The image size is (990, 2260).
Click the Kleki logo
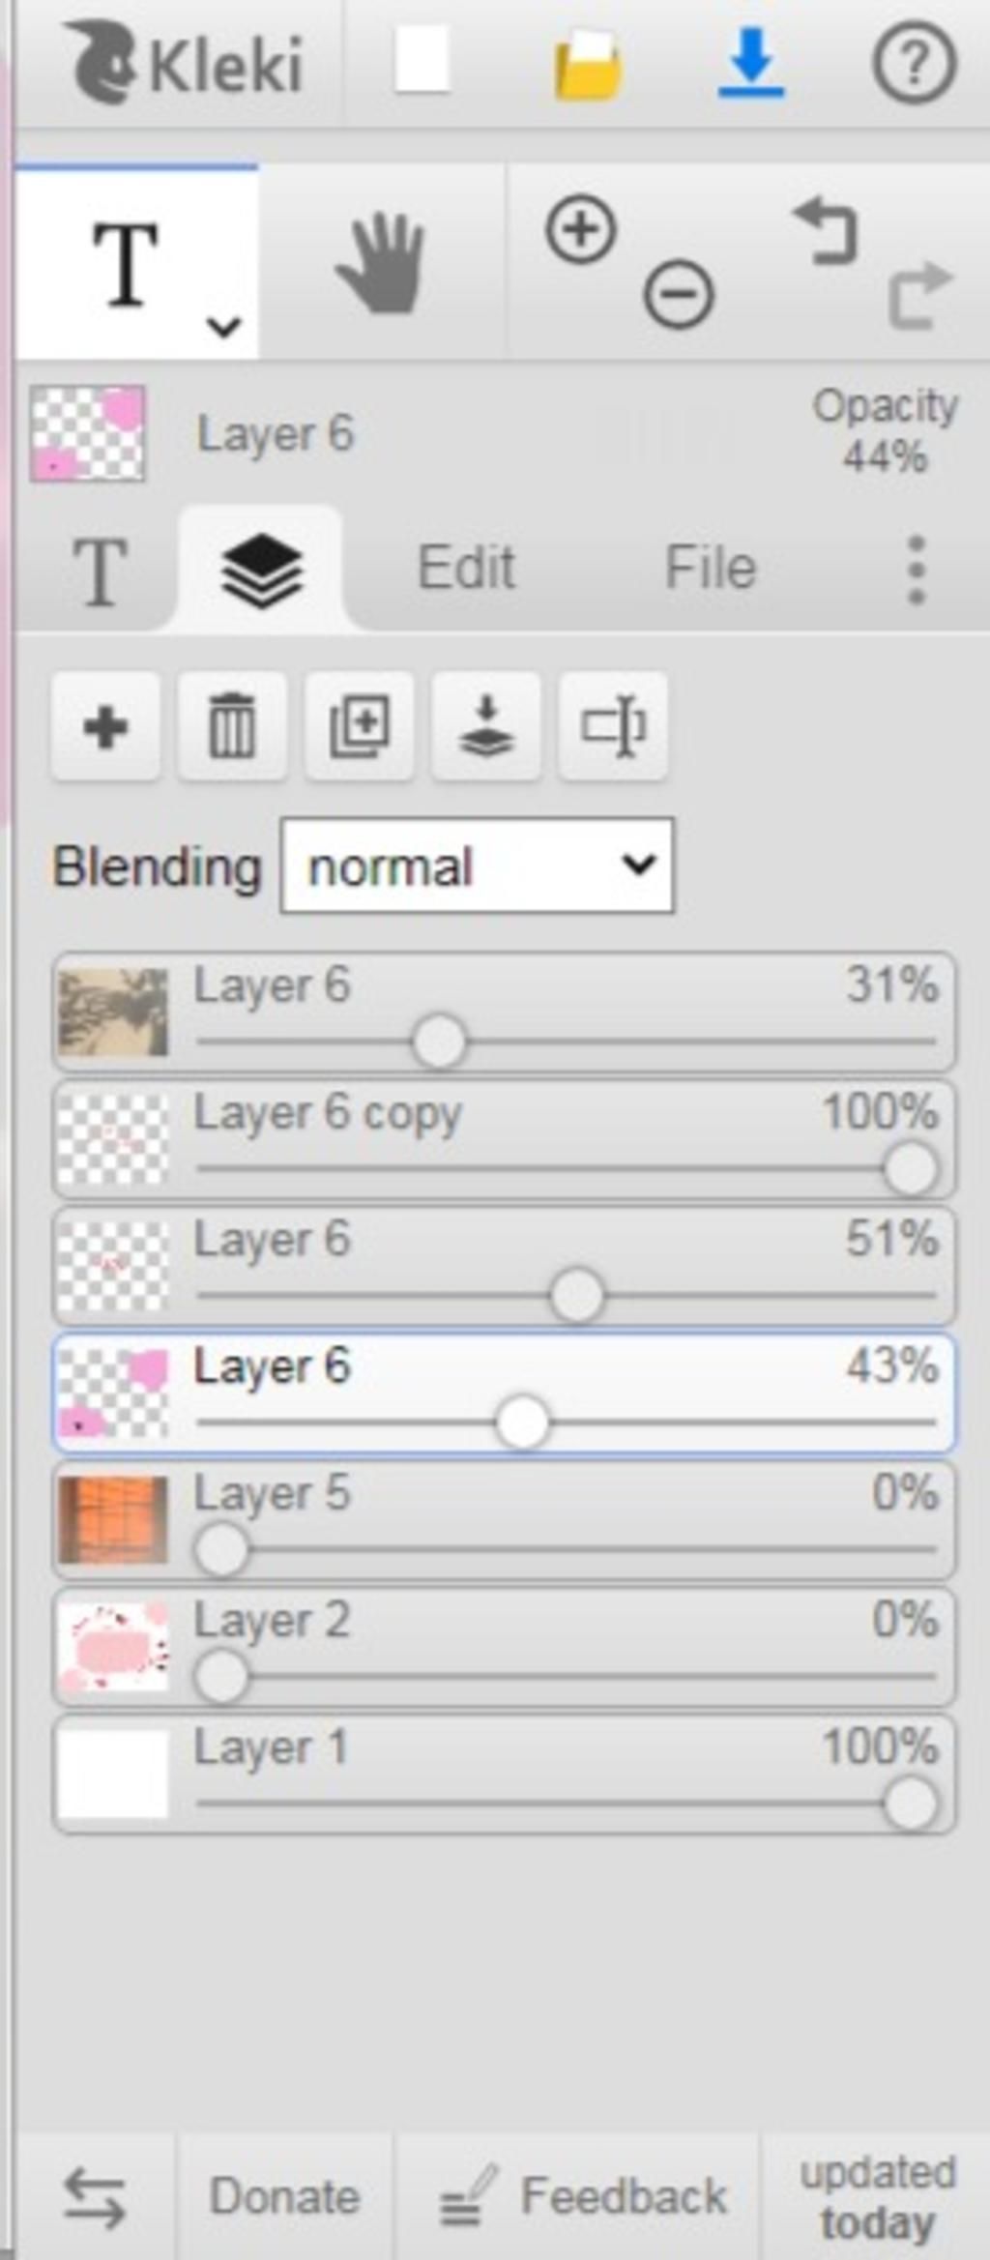click(185, 64)
